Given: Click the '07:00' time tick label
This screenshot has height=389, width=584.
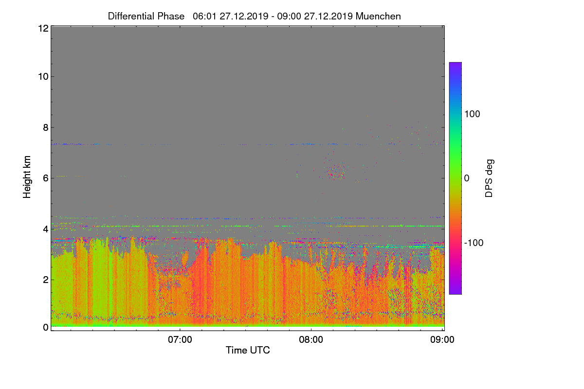Looking at the screenshot, I should 180,339.
